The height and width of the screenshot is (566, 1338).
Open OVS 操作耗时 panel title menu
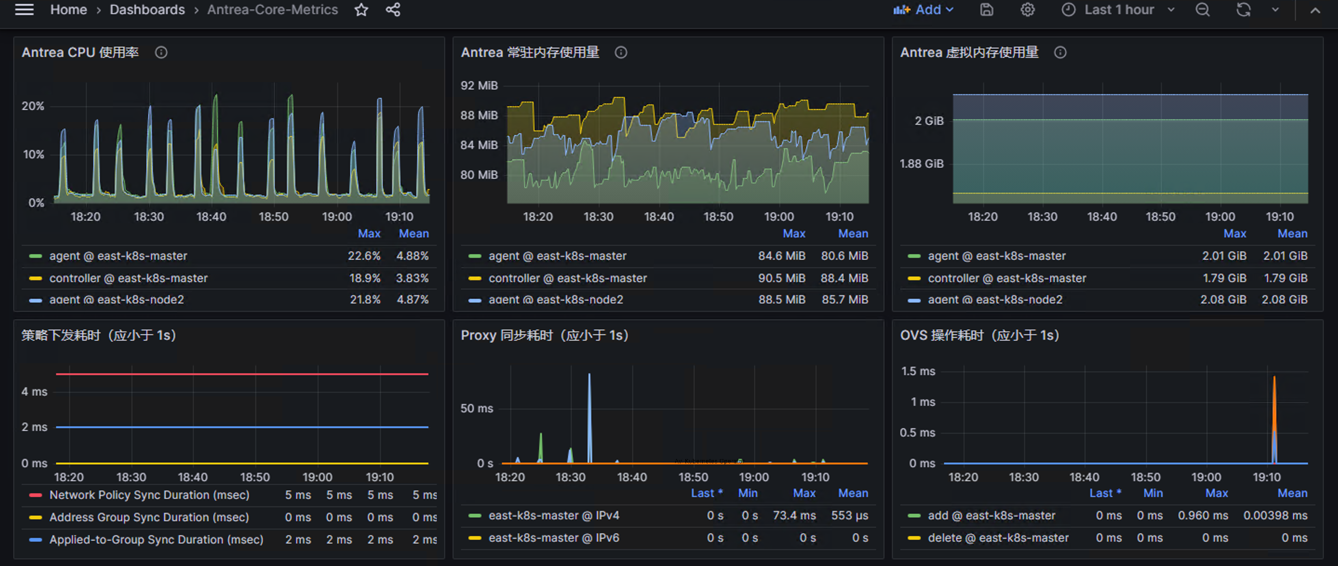pos(980,336)
